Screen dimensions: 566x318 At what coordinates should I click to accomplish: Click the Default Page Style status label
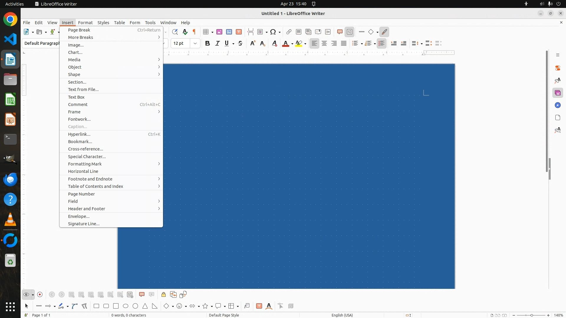click(224, 315)
